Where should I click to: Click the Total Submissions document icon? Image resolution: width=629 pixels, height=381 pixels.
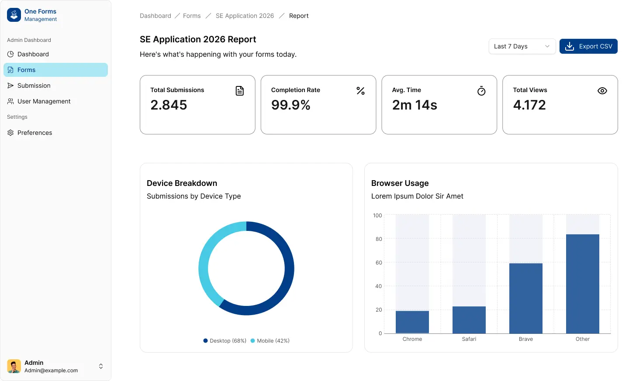click(240, 91)
